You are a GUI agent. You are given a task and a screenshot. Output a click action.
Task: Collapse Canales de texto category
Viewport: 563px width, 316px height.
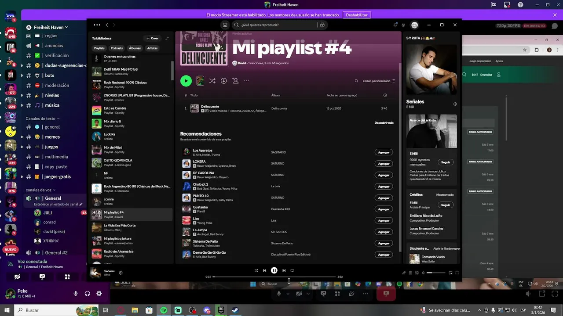point(42,118)
